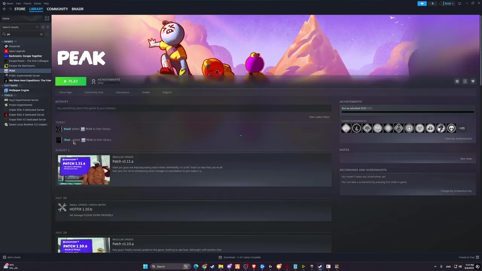Select DayZ Experimental Server tool
Screen dimensions: 482x271
[x=24, y=100]
